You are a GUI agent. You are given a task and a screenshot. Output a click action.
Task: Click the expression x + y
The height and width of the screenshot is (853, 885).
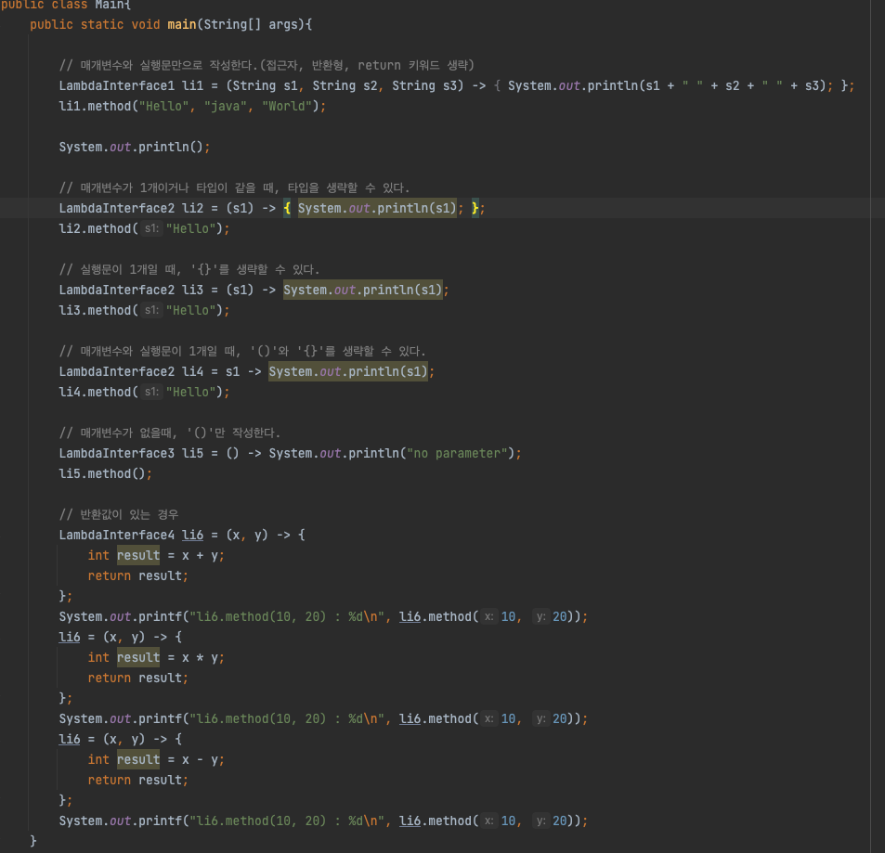coord(200,556)
